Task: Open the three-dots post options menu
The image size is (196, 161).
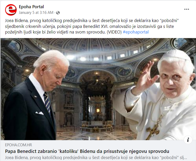Action: 187,9
